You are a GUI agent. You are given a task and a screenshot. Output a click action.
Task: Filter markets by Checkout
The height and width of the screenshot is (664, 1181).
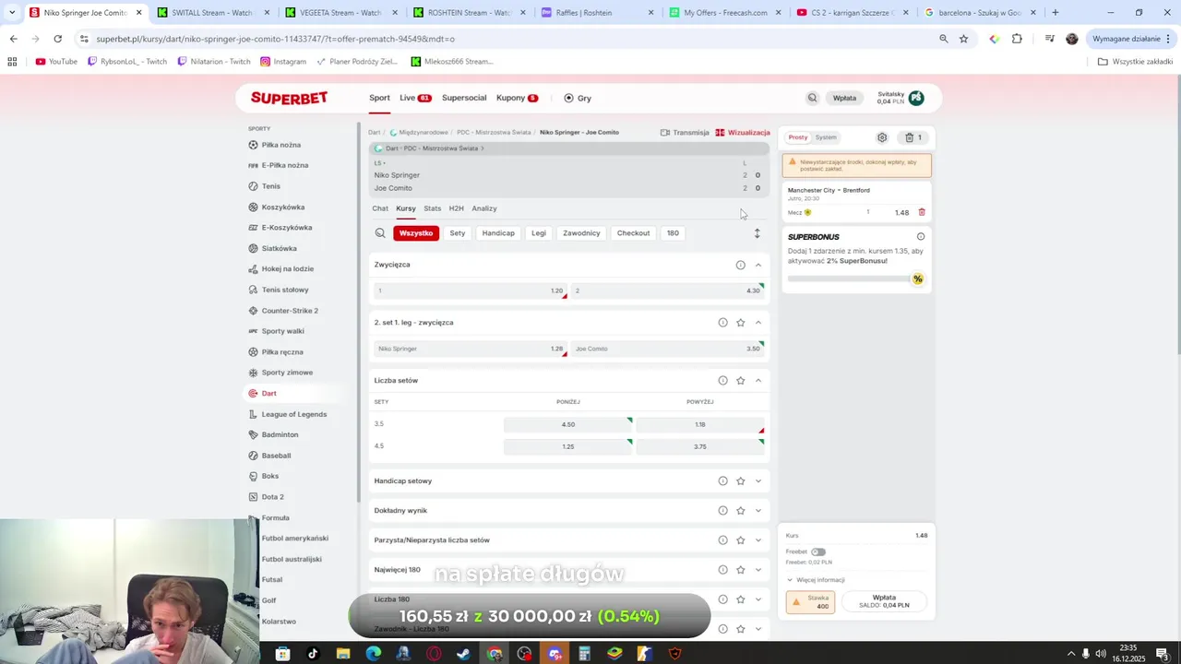(633, 233)
